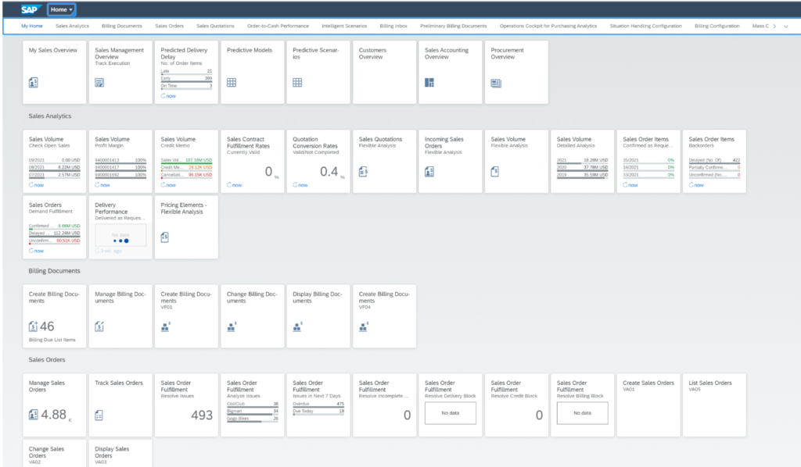Screen dimensions: 801x467
Task: Click the chart icon on Sales Accounting Overview tile
Action: pyautogui.click(x=428, y=80)
